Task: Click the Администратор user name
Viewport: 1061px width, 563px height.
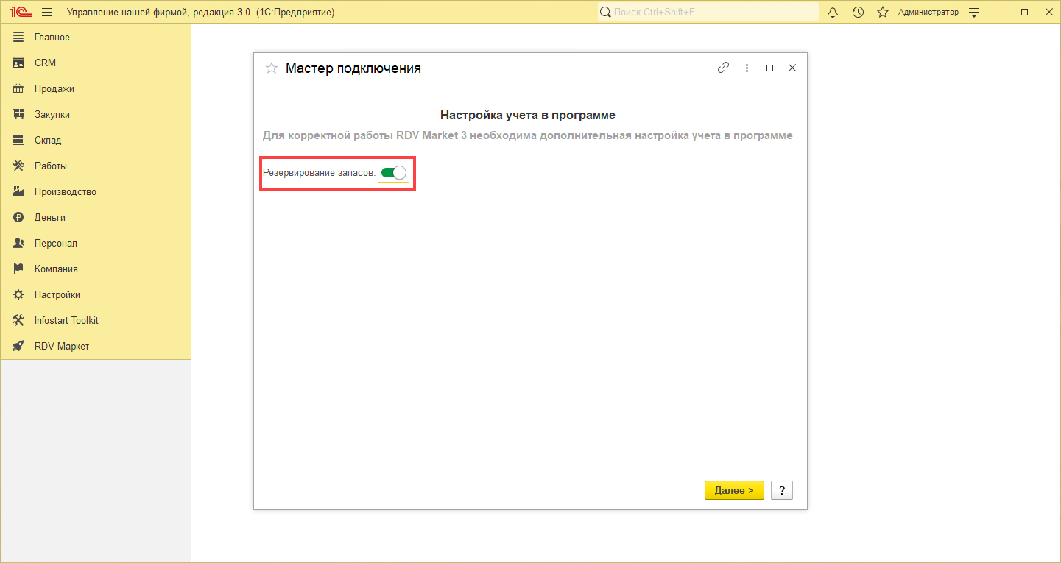Action: 928,12
